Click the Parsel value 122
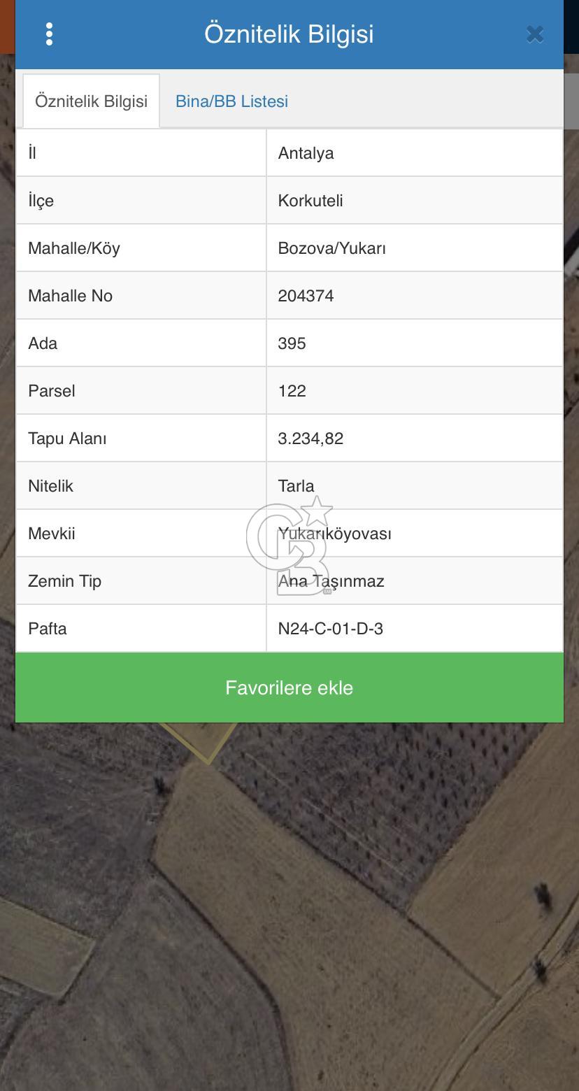 coord(292,391)
